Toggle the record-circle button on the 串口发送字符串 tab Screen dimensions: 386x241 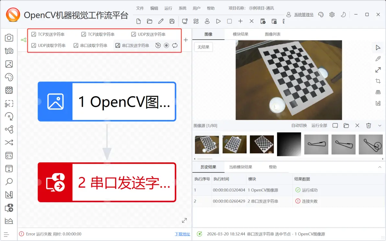[x=166, y=46]
